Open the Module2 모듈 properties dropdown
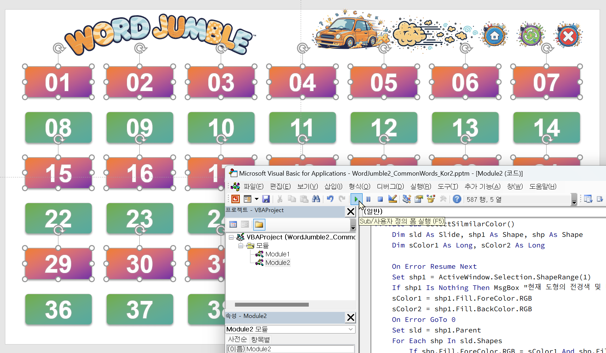Screen dimensions: 606x353 [x=350, y=329]
